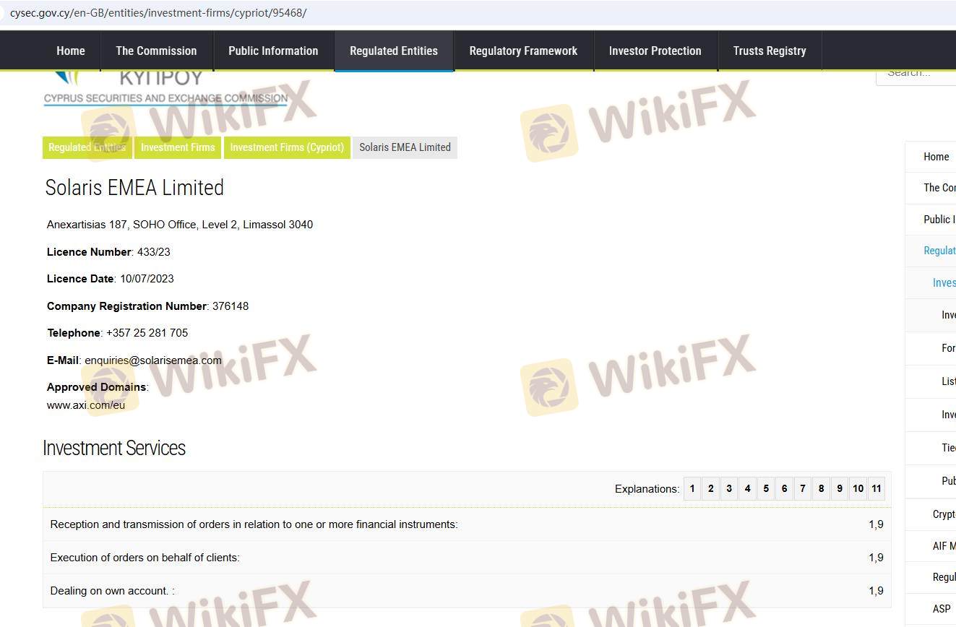956x627 pixels.
Task: Show explanation number 9
Action: [839, 489]
